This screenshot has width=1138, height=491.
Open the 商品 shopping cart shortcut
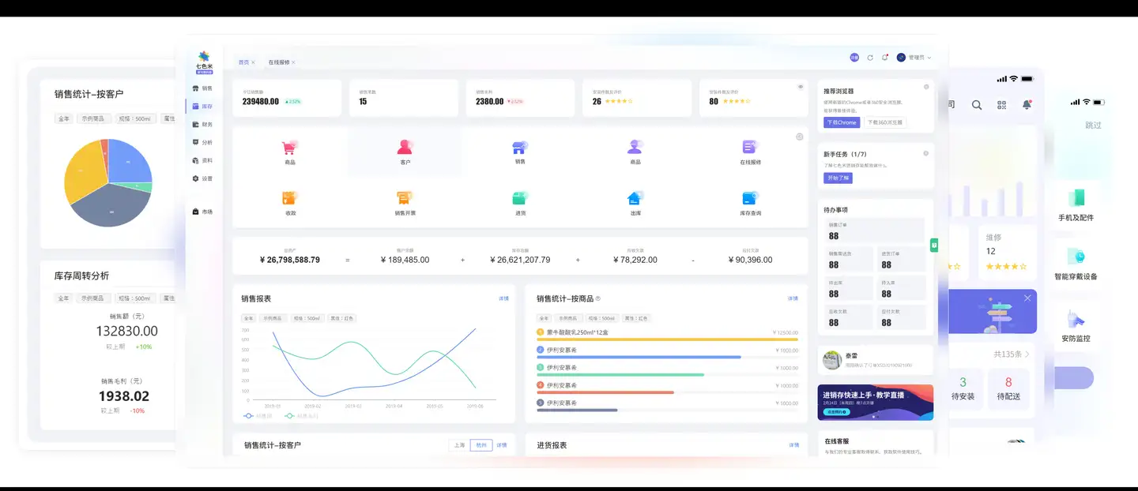point(289,148)
